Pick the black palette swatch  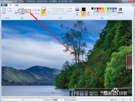coord(92,9)
